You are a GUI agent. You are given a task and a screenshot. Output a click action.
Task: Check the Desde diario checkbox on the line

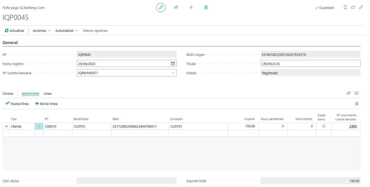tap(324, 126)
